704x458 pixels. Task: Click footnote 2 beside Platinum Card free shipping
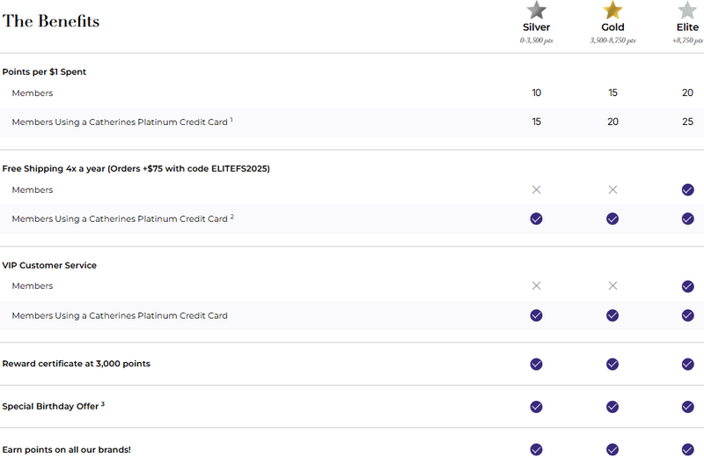pyautogui.click(x=232, y=217)
